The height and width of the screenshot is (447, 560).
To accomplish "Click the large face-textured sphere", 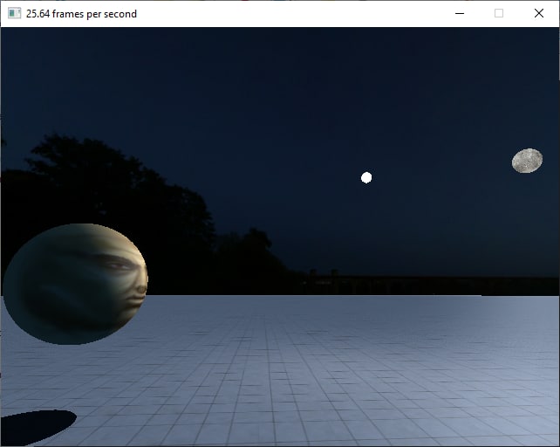I will (75, 285).
